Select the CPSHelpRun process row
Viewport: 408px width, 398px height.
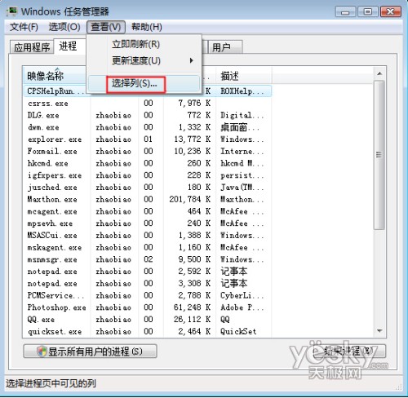[x=147, y=91]
